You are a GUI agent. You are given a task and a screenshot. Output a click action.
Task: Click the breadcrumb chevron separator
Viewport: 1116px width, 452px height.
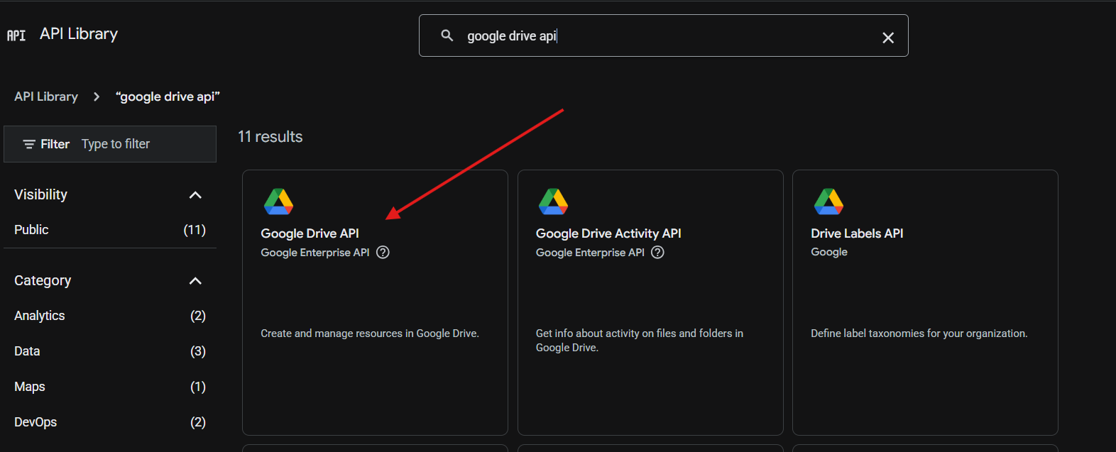click(97, 97)
